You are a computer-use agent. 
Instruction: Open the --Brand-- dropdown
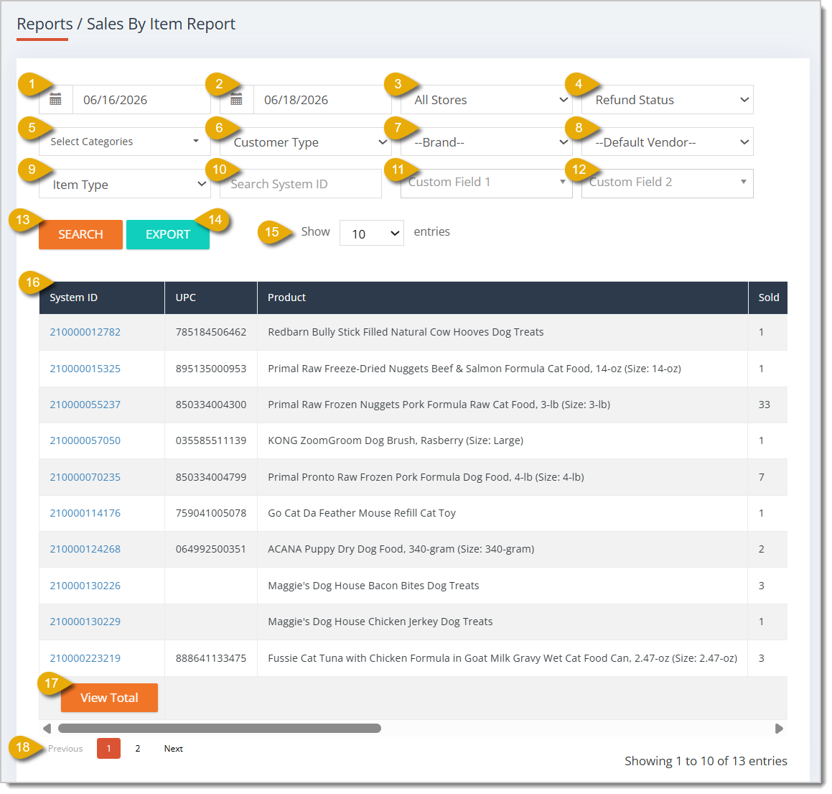pyautogui.click(x=486, y=142)
